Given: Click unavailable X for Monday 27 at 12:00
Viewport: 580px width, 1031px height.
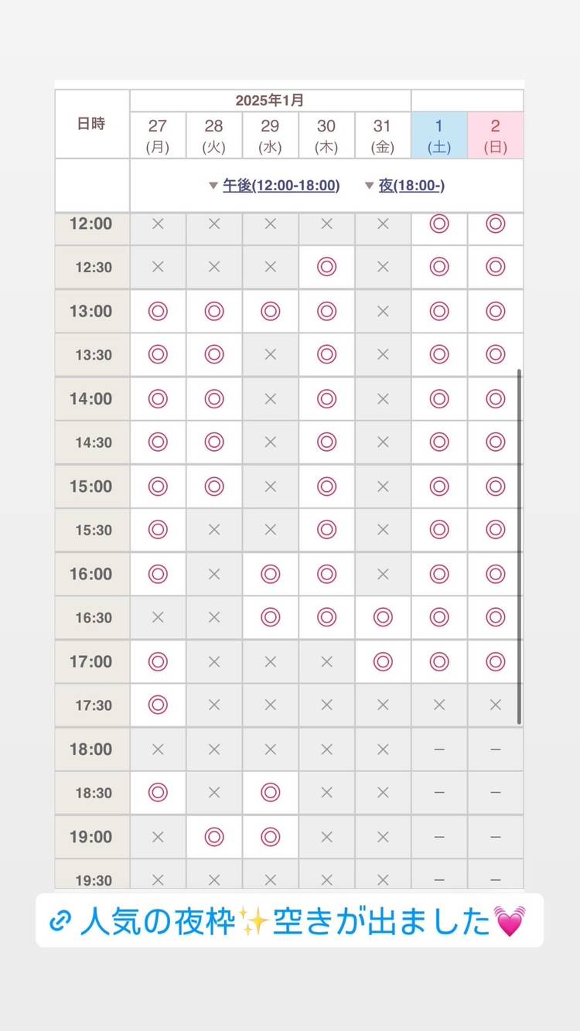Looking at the screenshot, I should pyautogui.click(x=158, y=224).
